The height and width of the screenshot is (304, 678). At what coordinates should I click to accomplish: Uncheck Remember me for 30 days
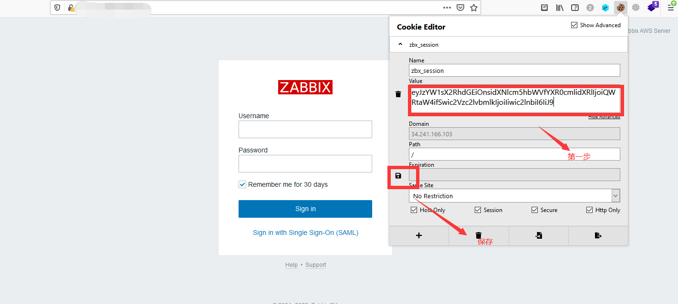coord(242,184)
